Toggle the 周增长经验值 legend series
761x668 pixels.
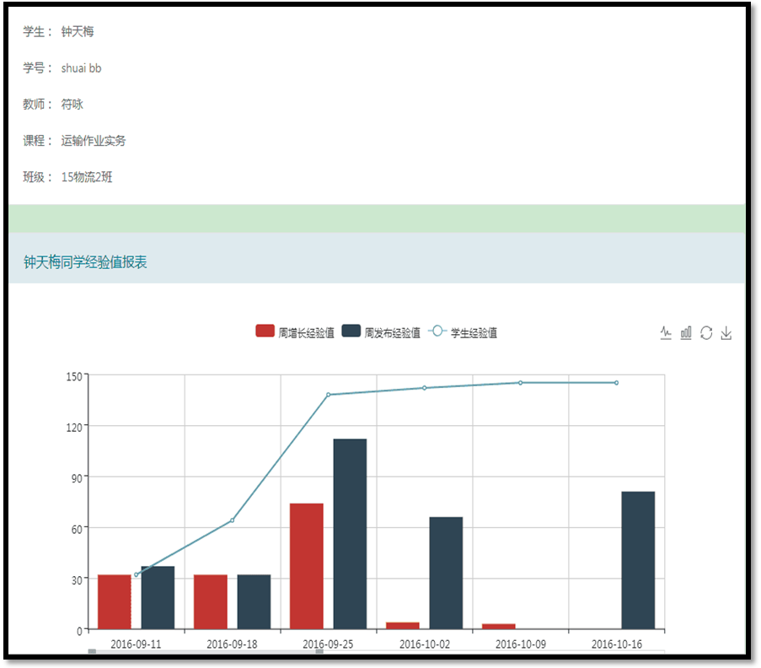tap(306, 332)
